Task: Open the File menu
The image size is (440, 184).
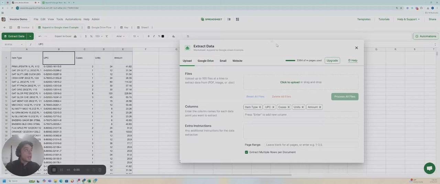Action: point(36,19)
